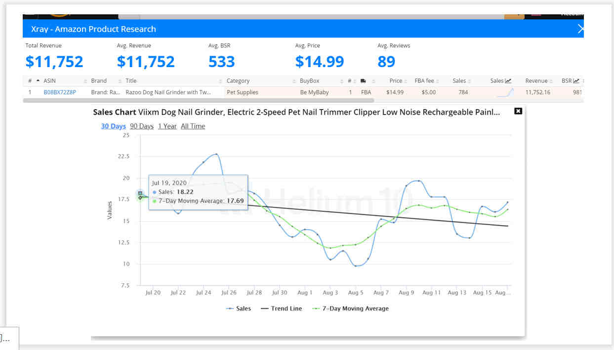Switch chart to 1 Year

pos(167,126)
